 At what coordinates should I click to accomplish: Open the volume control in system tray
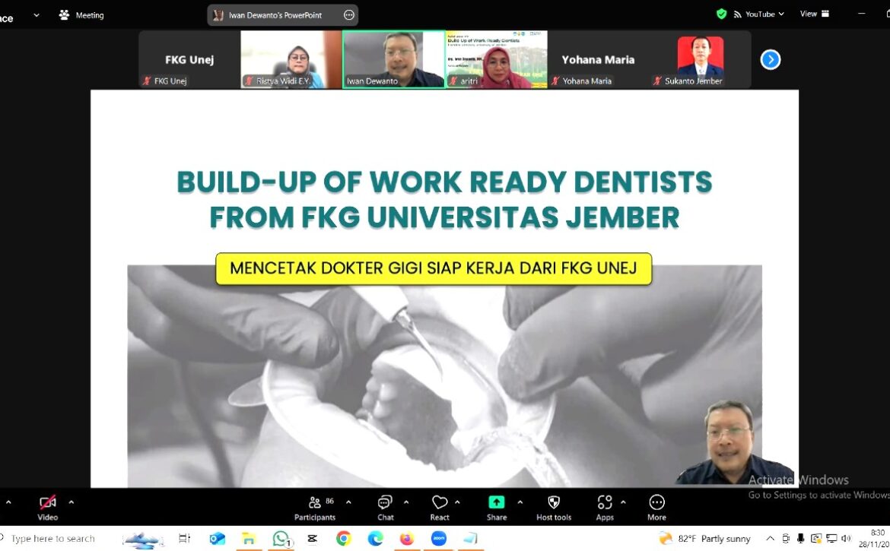[847, 539]
